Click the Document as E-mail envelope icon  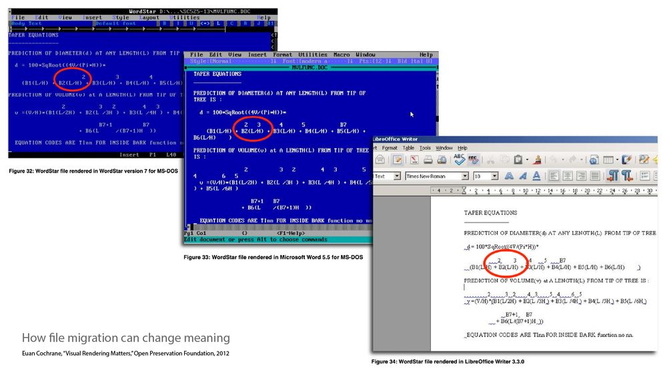tap(380, 160)
